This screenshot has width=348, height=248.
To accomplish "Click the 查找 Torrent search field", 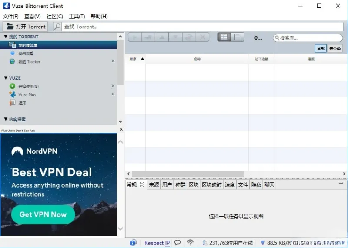I will (x=202, y=27).
